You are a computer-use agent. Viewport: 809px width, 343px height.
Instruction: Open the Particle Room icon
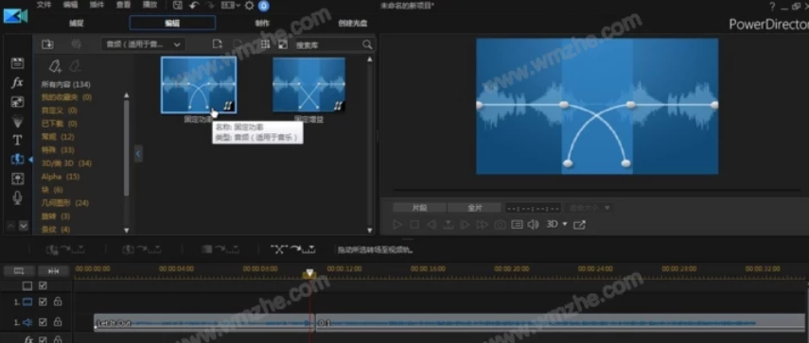[x=17, y=121]
